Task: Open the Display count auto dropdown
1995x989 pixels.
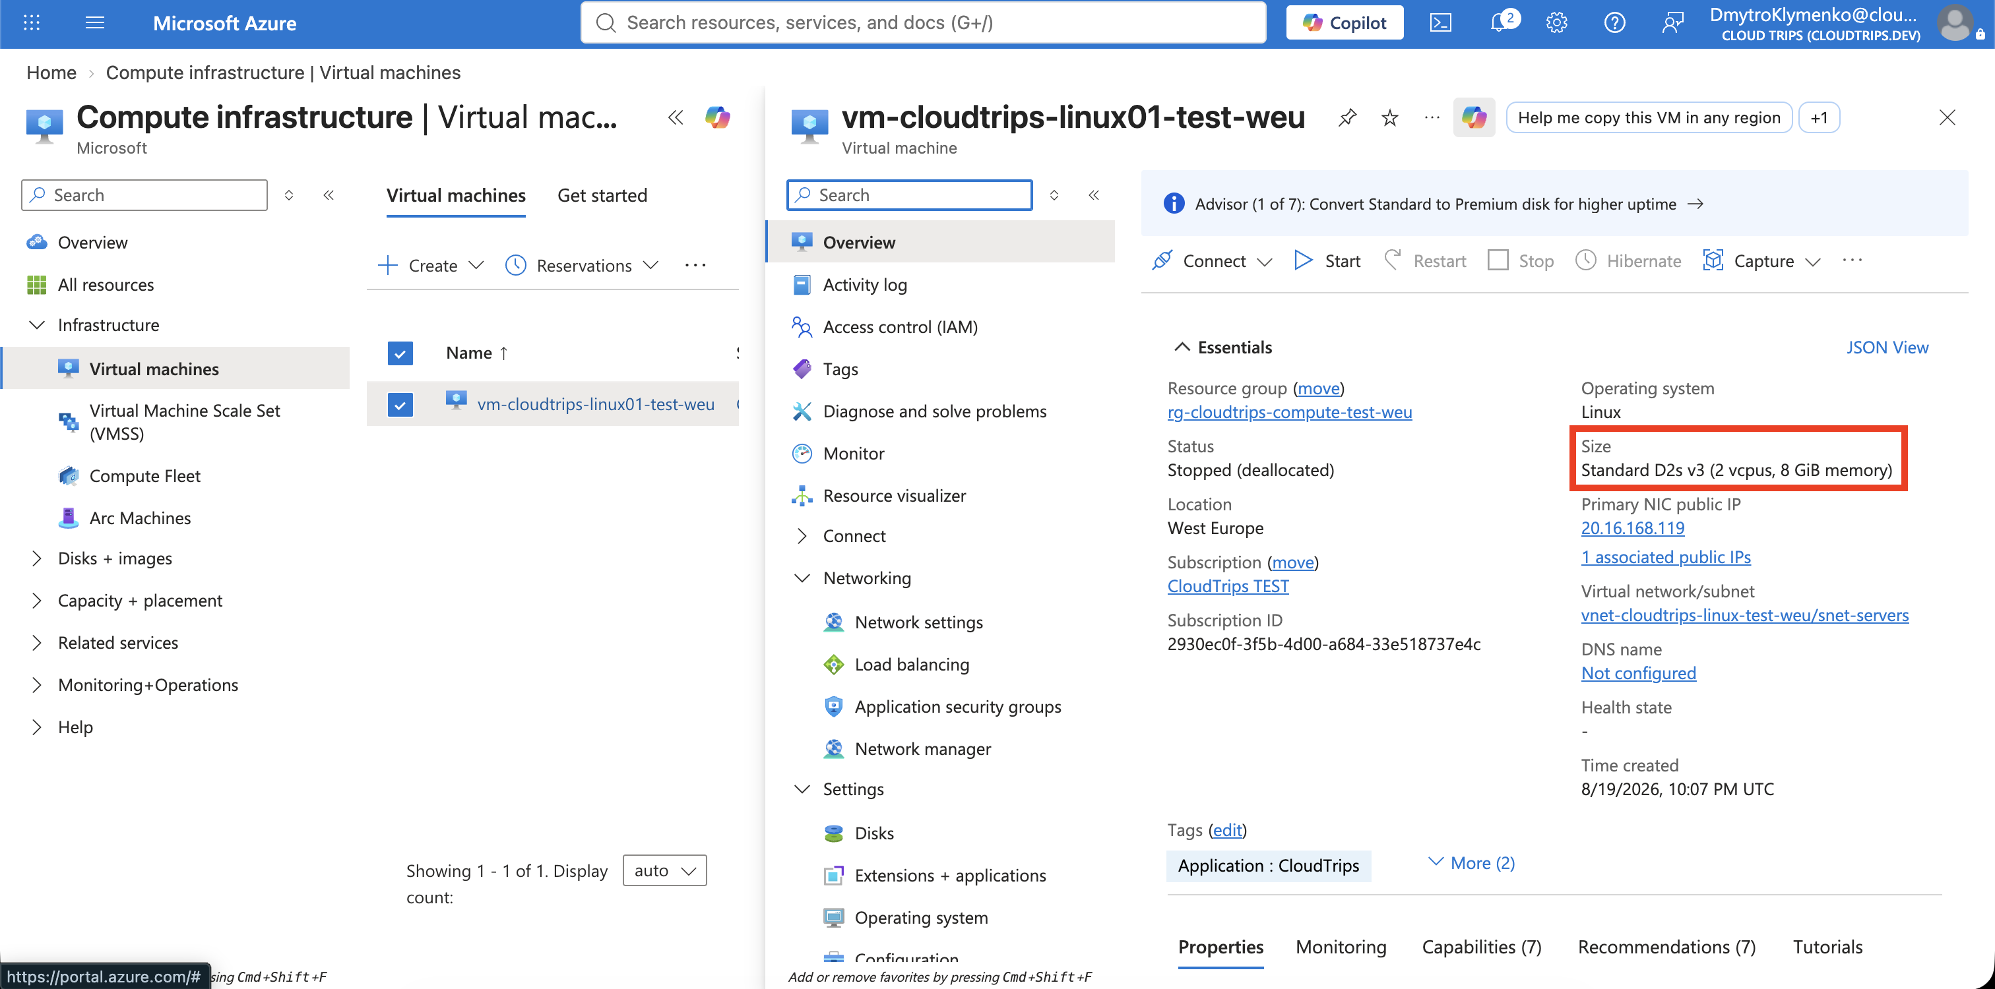Action: point(664,870)
